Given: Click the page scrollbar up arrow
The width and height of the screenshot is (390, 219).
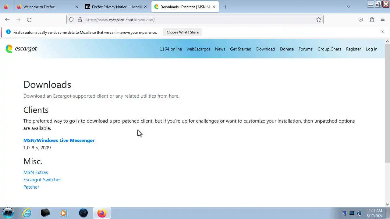Looking at the screenshot, I should (x=387, y=41).
